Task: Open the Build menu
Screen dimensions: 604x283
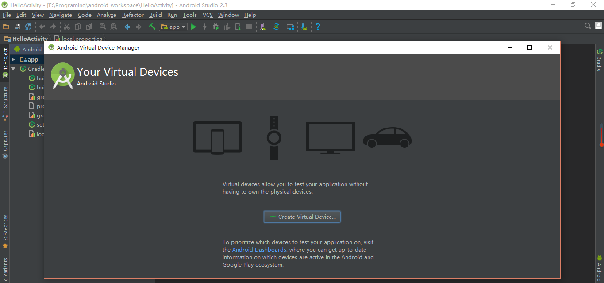Action: [x=155, y=15]
